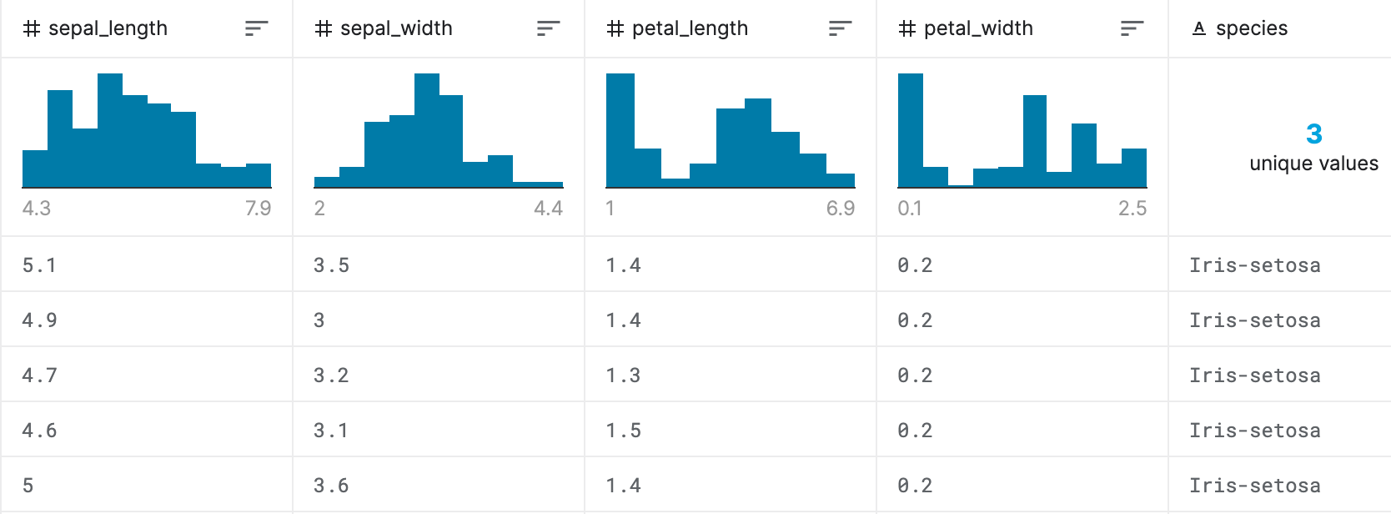Select the sepal_length cell with value 4.7

click(x=147, y=375)
